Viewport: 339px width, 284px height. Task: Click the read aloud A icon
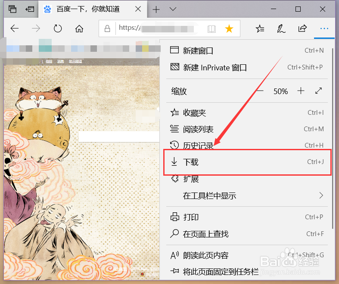[x=175, y=256]
